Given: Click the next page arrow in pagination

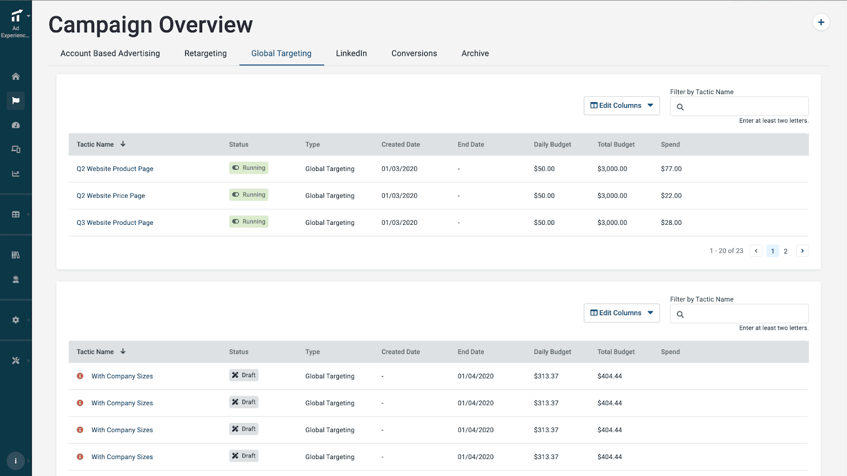Looking at the screenshot, I should (802, 251).
